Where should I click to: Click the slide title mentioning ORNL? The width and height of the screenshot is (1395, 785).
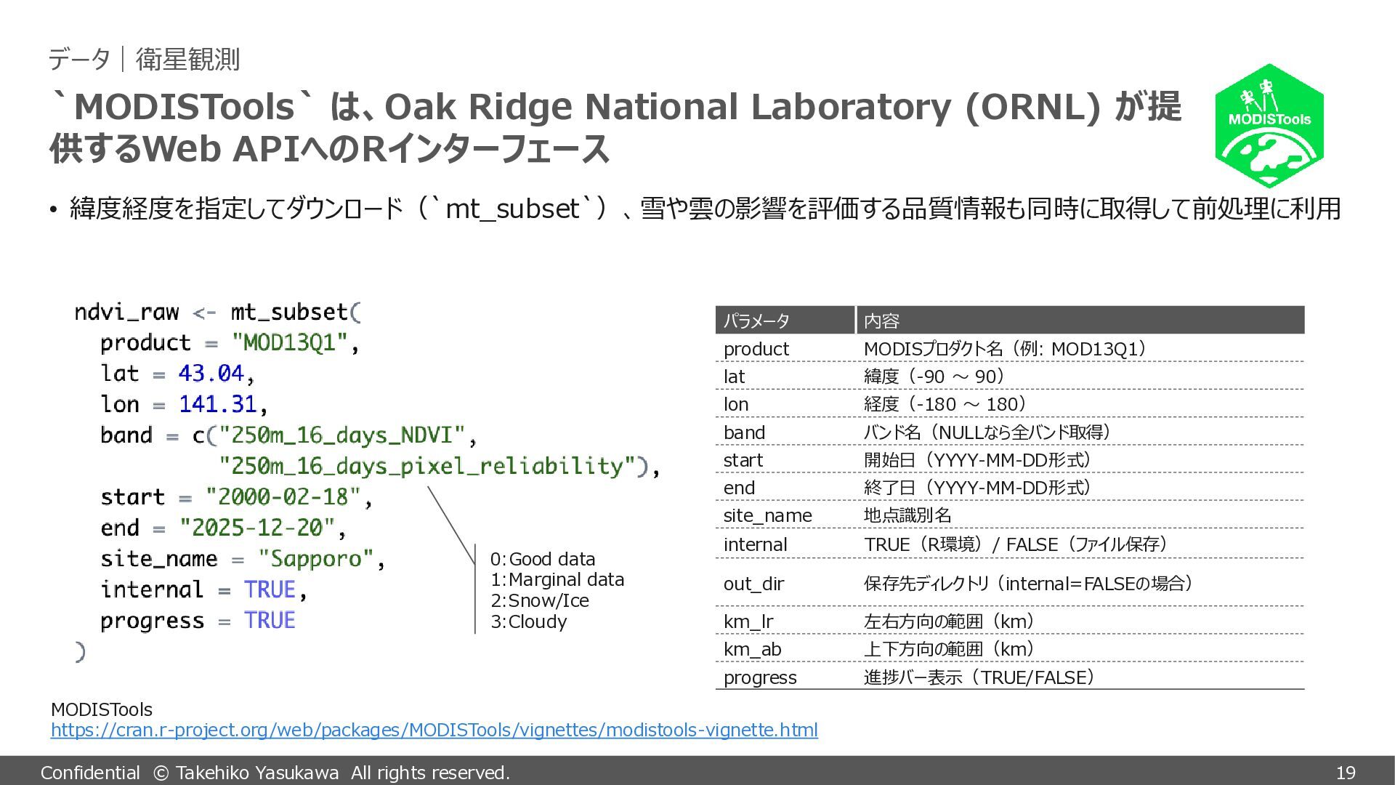coord(615,127)
